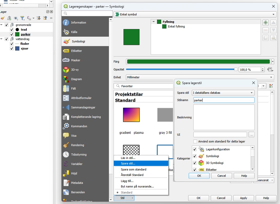This screenshot has height=204, width=280.
Task: Enable Använd som standard för detta lager
Action: pos(195,141)
